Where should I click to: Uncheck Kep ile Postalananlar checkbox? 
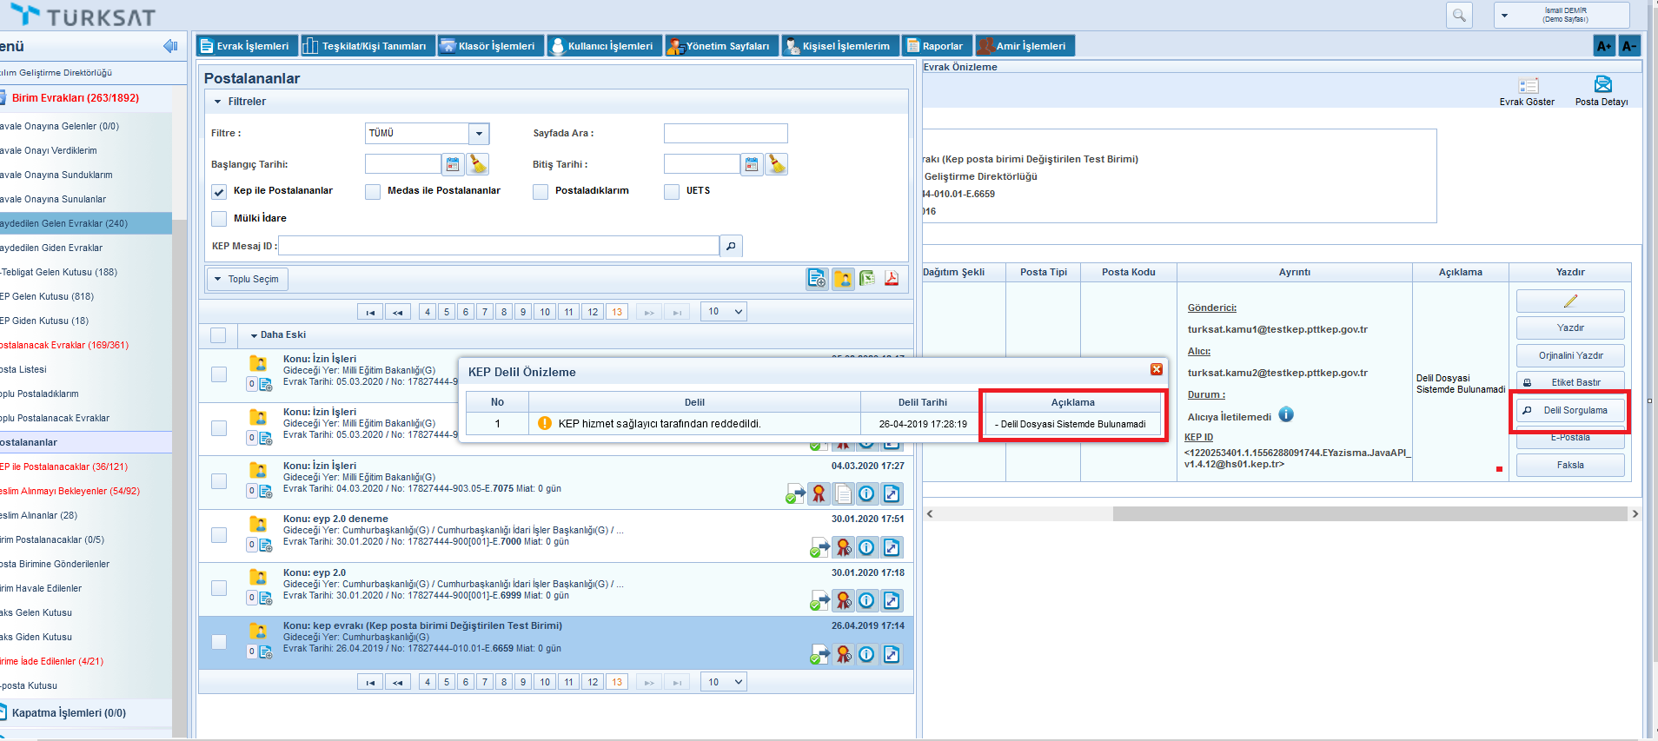(219, 191)
